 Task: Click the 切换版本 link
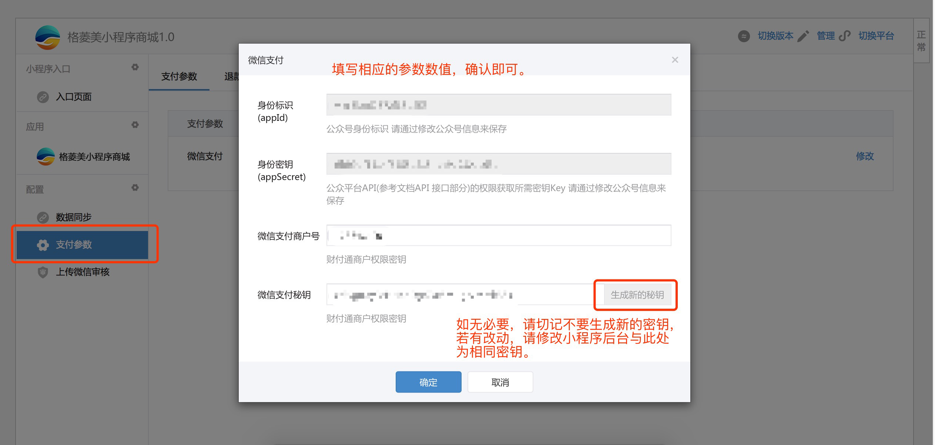pos(775,36)
